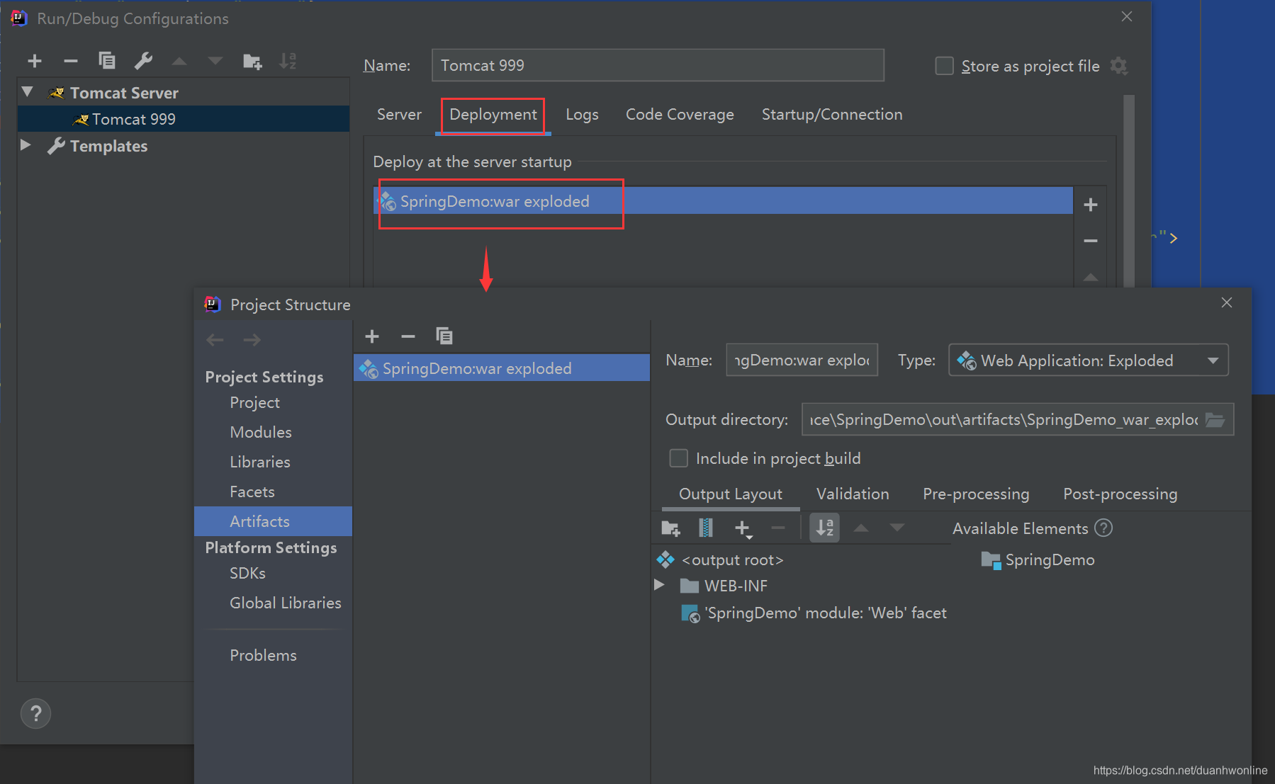Move deployment item up arrow
1275x784 pixels.
click(1091, 277)
